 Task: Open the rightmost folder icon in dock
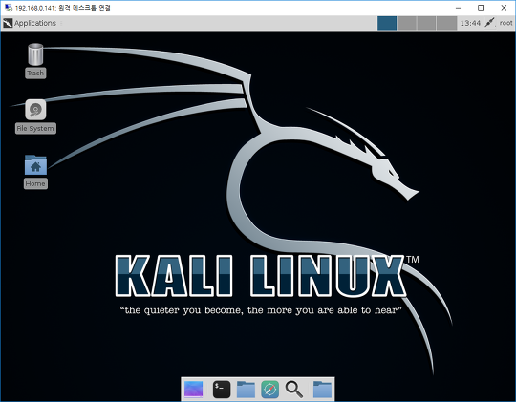coord(322,390)
